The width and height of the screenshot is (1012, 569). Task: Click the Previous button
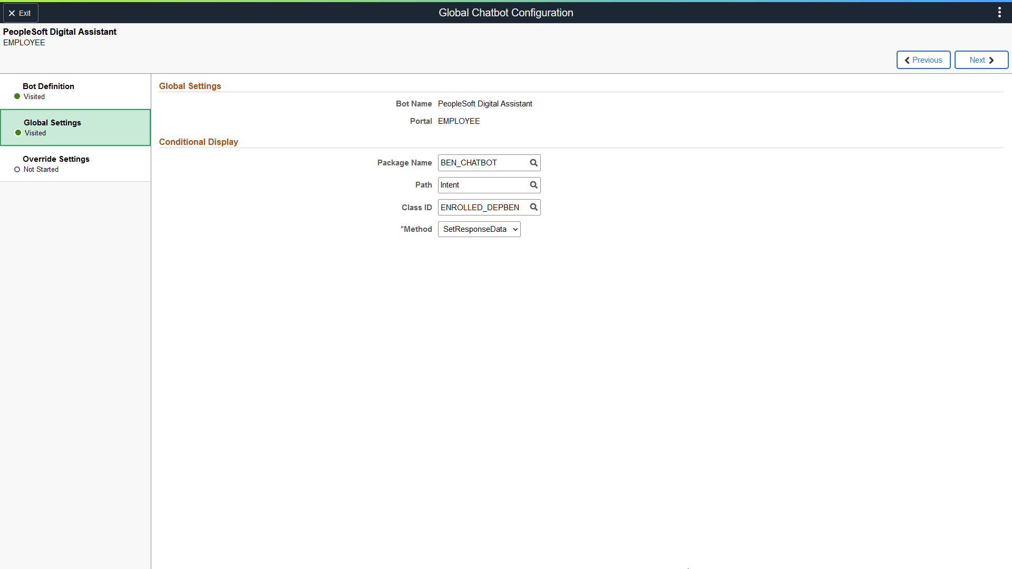(923, 60)
